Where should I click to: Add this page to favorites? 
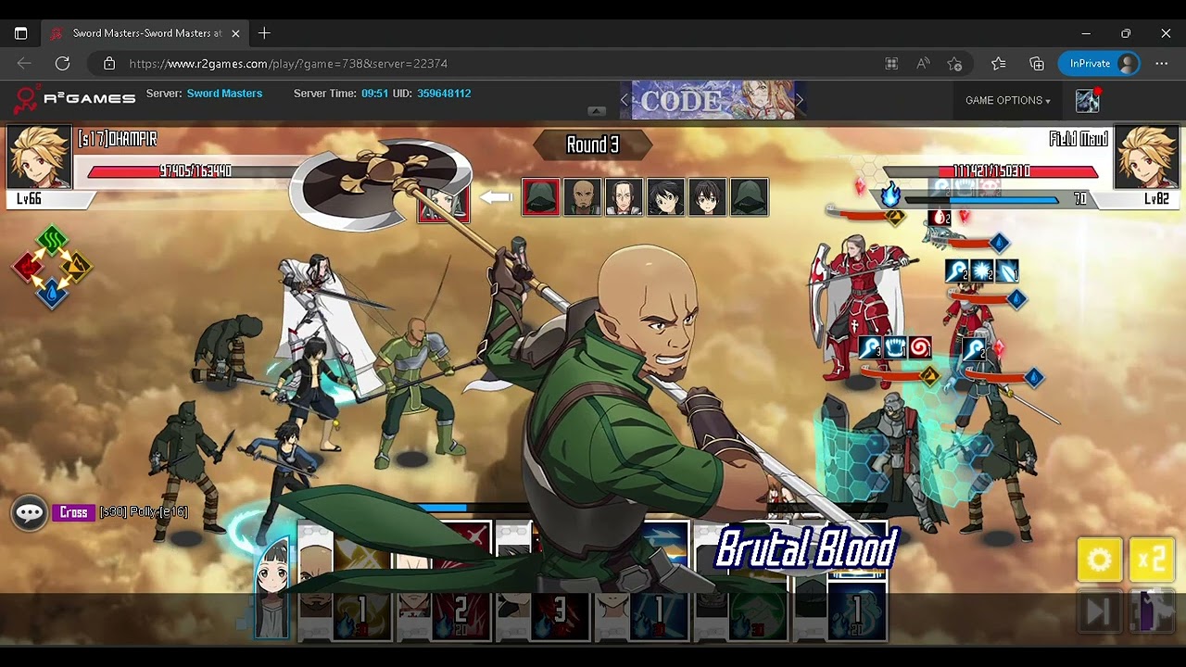coord(954,64)
